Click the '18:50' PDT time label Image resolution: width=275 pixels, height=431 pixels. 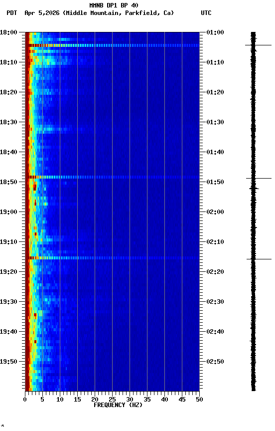pyautogui.click(x=8, y=182)
